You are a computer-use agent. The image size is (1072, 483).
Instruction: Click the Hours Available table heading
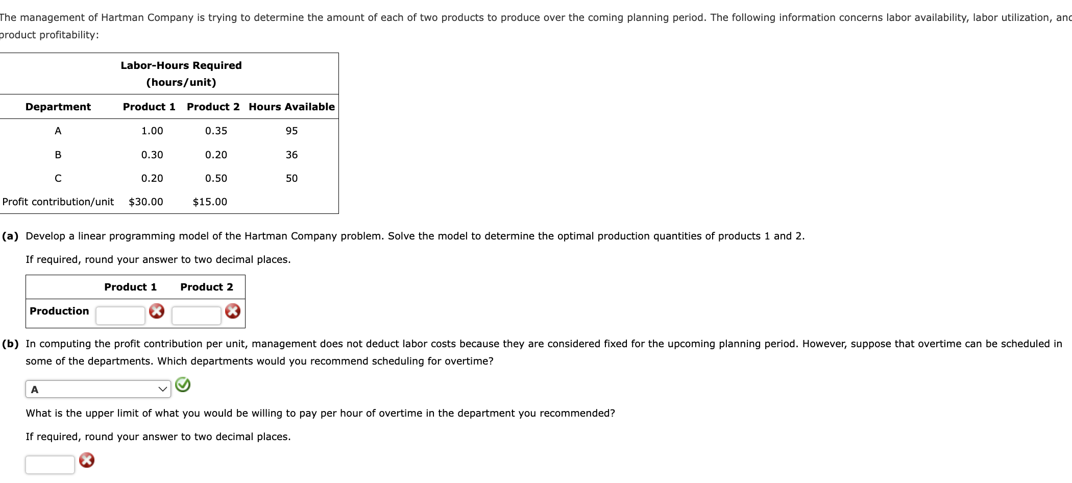coord(291,107)
